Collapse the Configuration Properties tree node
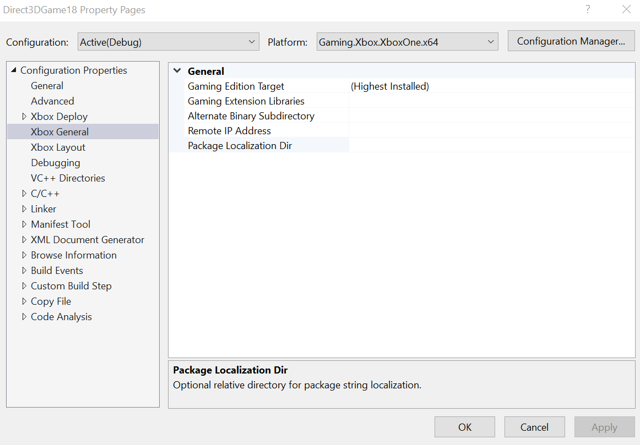Screen dimensions: 640x445 [x=13, y=70]
